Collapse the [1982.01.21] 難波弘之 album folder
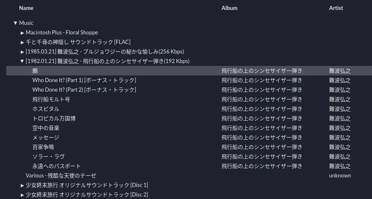372x199 pixels. pos(22,61)
